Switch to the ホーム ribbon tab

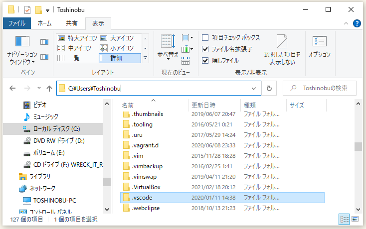(x=44, y=23)
